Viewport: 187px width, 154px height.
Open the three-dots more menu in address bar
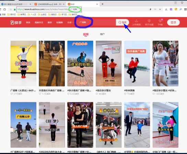coord(155,9)
